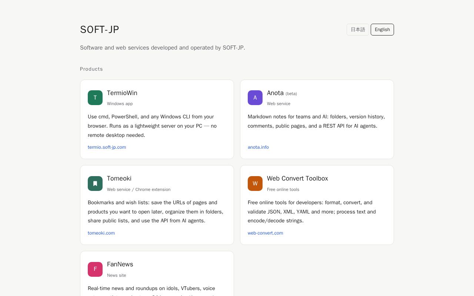Click the 'Windows app' subtitle

click(x=120, y=104)
